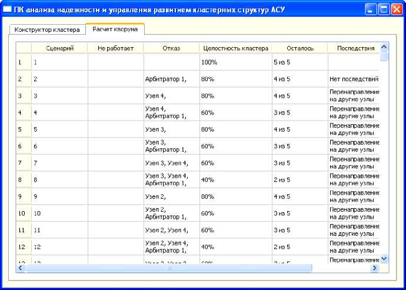Click Узел 4, Арбитратор 1 cell in scenario 4
The height and width of the screenshot is (290, 406).
click(x=171, y=112)
